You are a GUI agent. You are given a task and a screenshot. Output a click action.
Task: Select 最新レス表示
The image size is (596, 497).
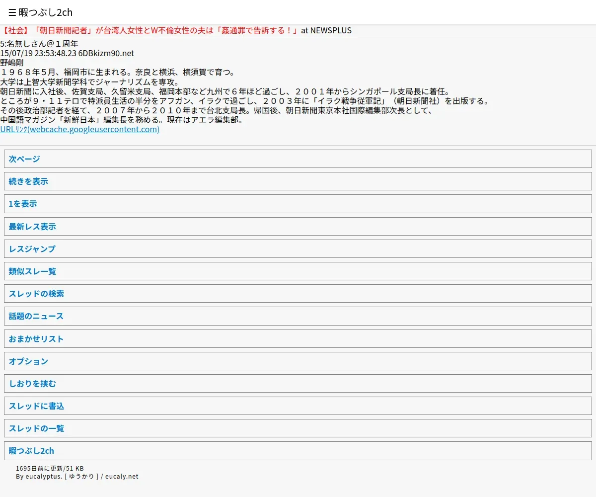298,227
